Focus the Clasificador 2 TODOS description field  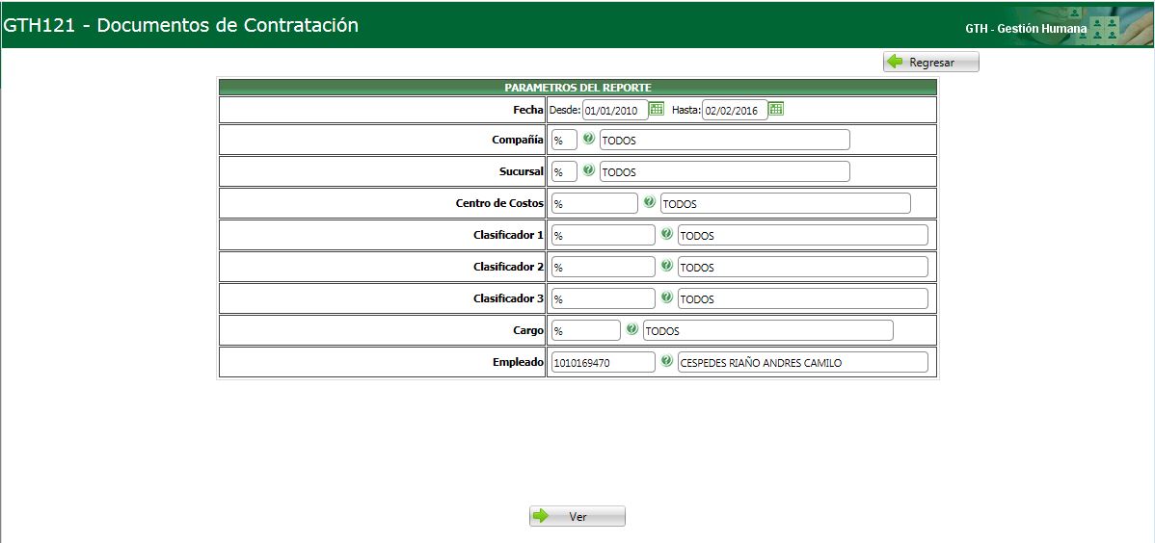pyautogui.click(x=803, y=267)
